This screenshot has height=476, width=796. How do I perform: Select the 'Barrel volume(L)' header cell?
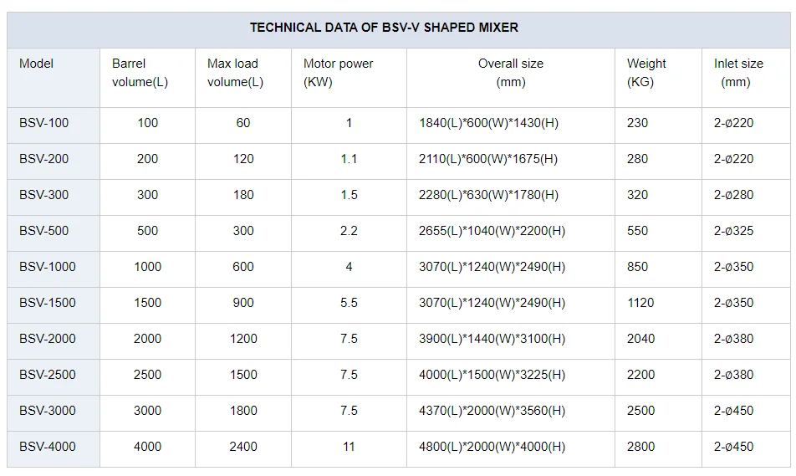coord(140,73)
